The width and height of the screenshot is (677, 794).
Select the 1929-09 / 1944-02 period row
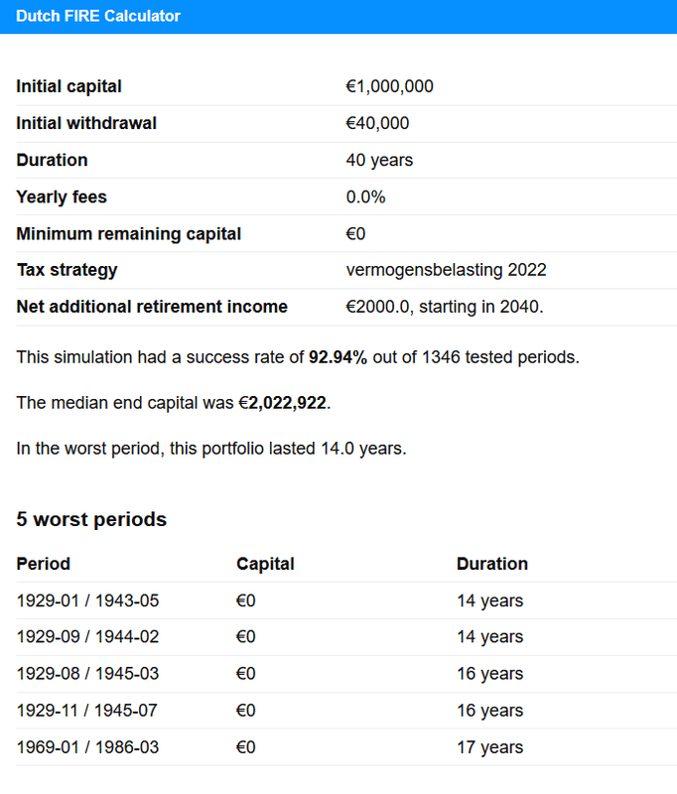(x=87, y=637)
